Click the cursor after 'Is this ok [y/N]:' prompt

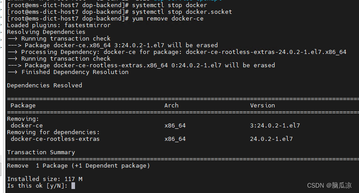pos(73,186)
